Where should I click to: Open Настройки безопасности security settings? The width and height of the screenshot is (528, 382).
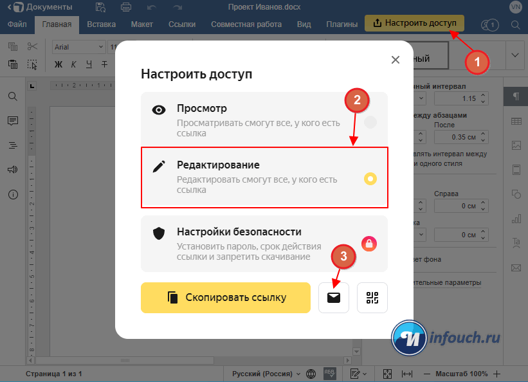tap(264, 243)
